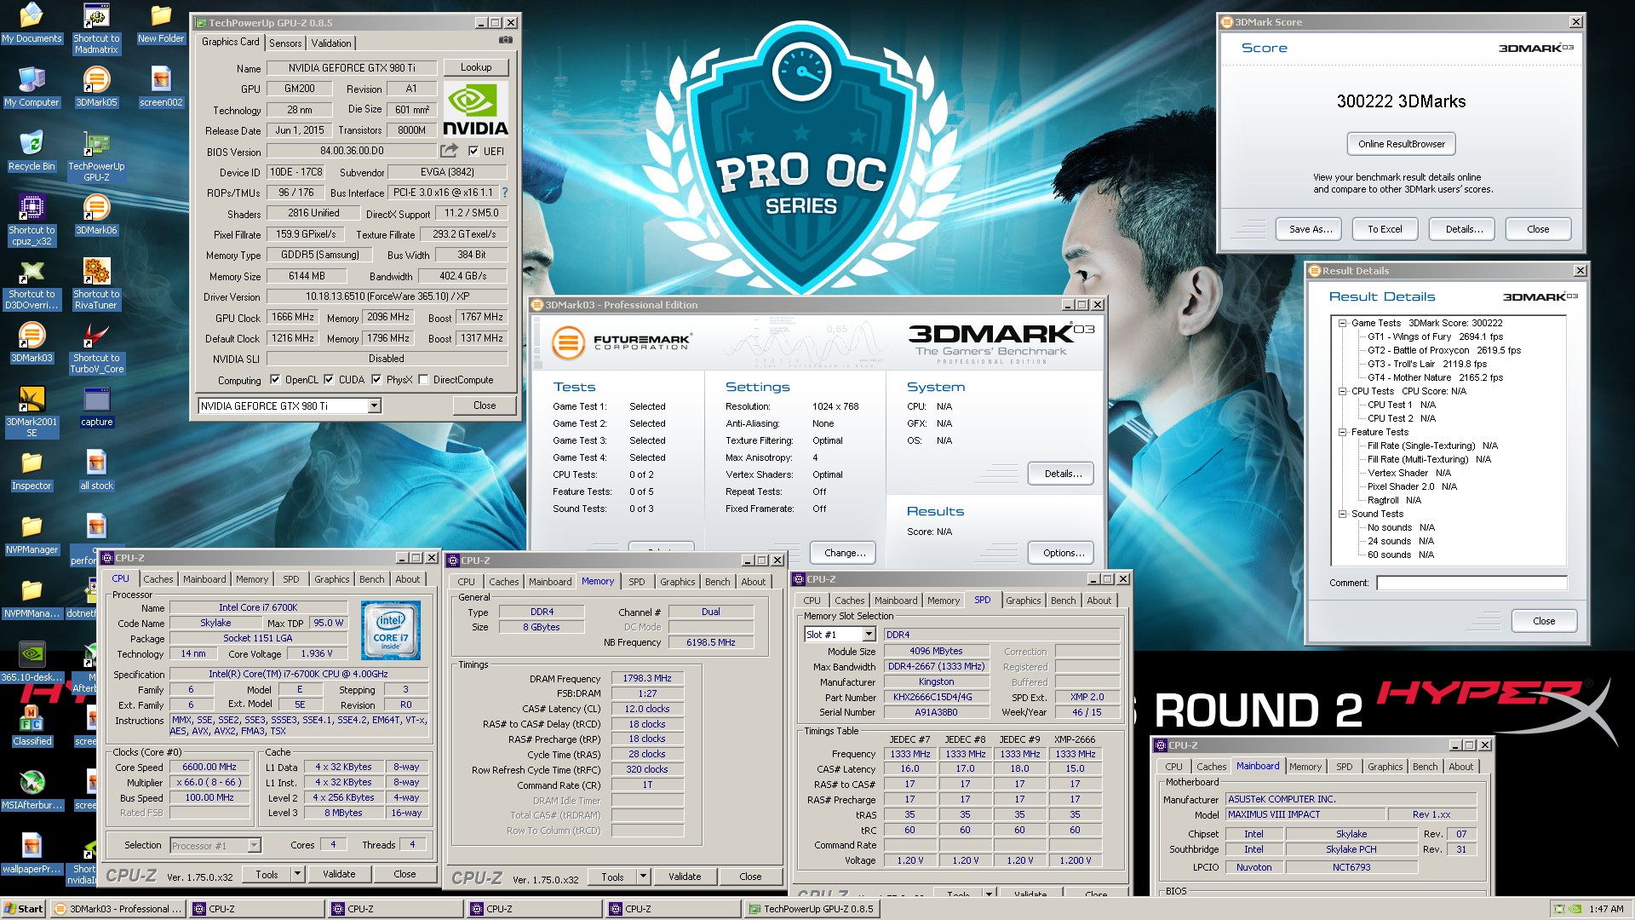Click the Online ResultBrowser button
This screenshot has width=1635, height=920.
pyautogui.click(x=1402, y=144)
